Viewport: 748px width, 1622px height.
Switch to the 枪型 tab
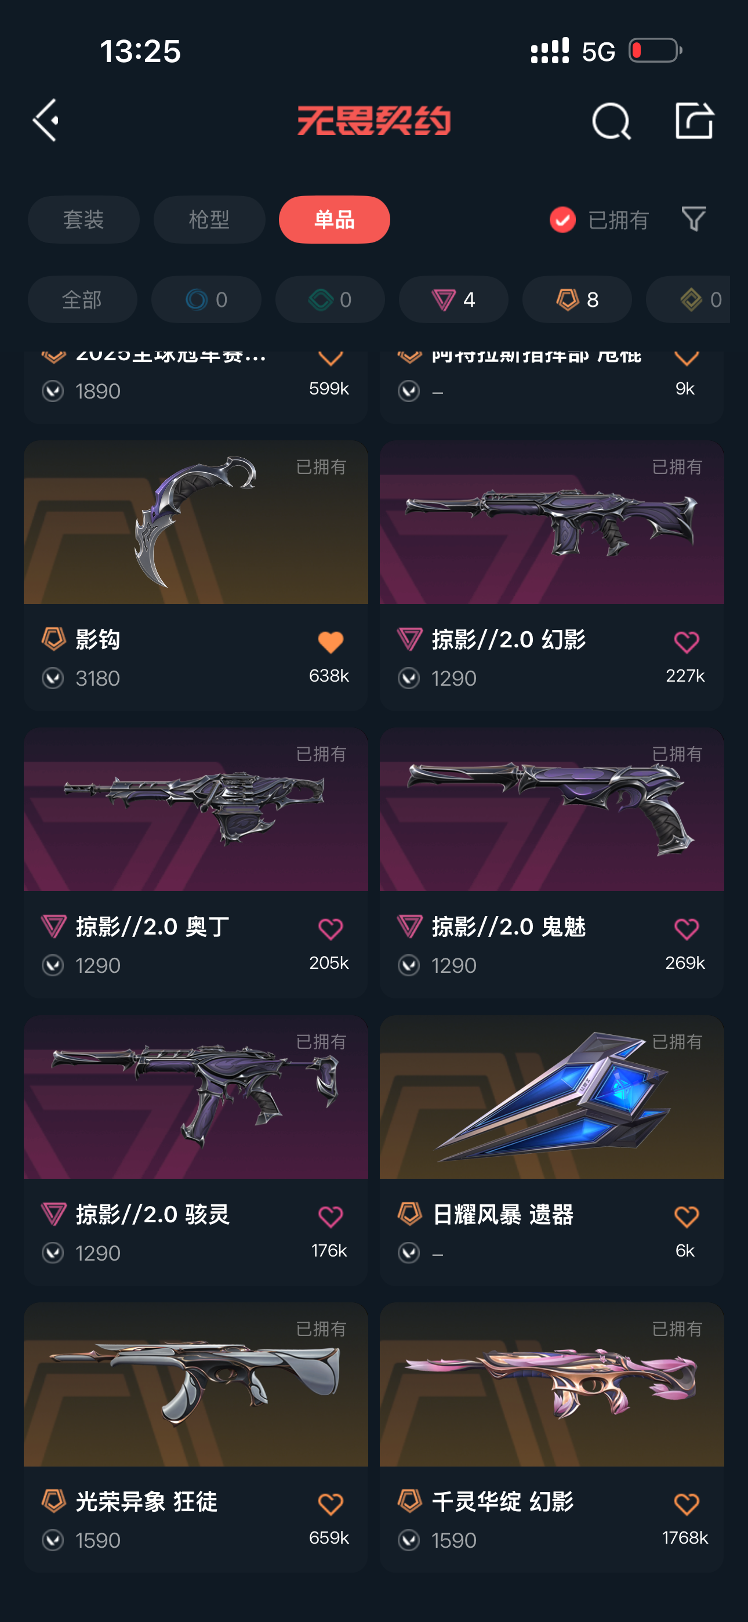click(x=209, y=219)
